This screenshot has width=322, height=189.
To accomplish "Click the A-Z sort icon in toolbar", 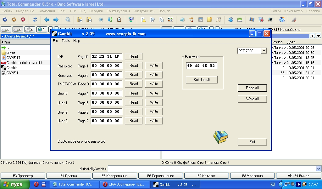I will pyautogui.click(x=110, y=20).
